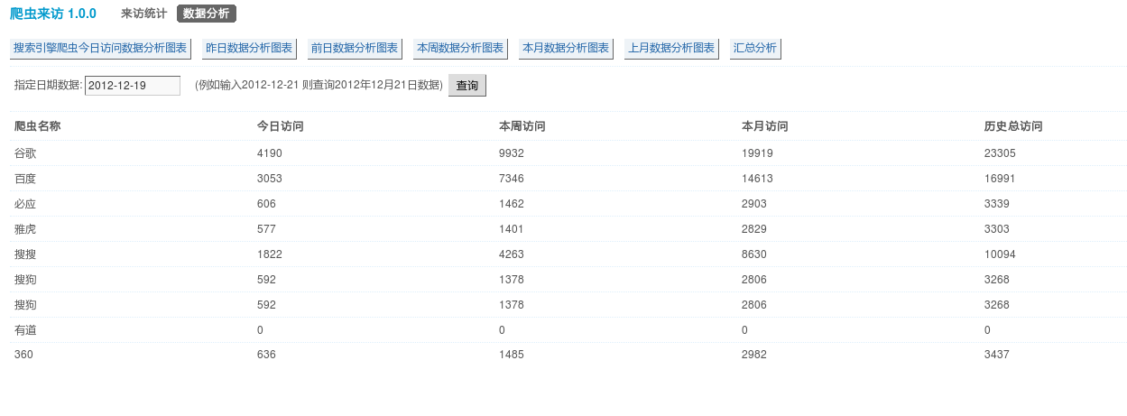This screenshot has width=1127, height=416.
Task: Click 必应 today's visits value 606
Action: [266, 204]
